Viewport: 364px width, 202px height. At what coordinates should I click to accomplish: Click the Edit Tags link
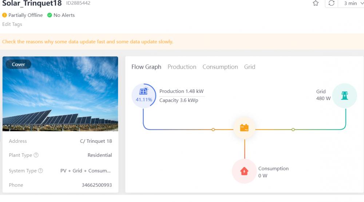[12, 24]
